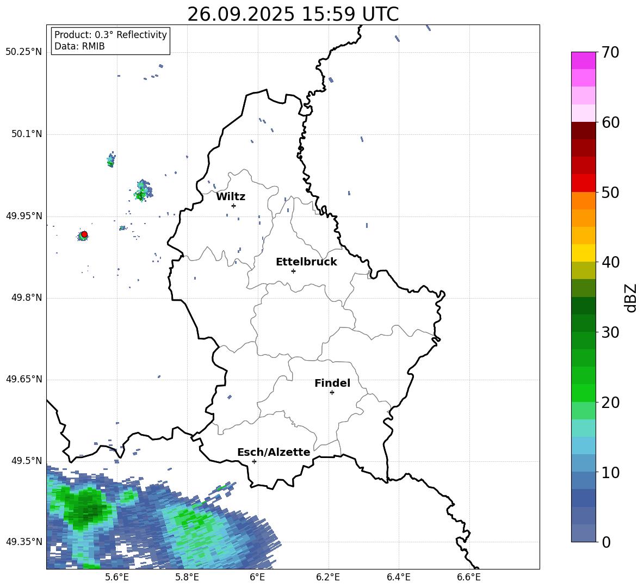
Task: Click the title 26.09.2025 15:59 UTC
Action: [x=293, y=14]
